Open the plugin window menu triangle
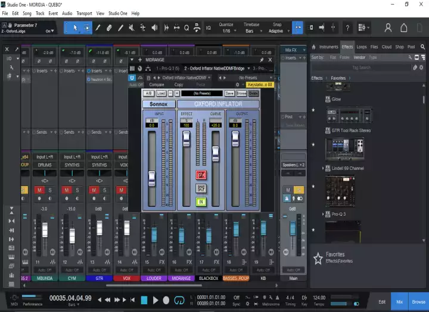 tap(132, 60)
